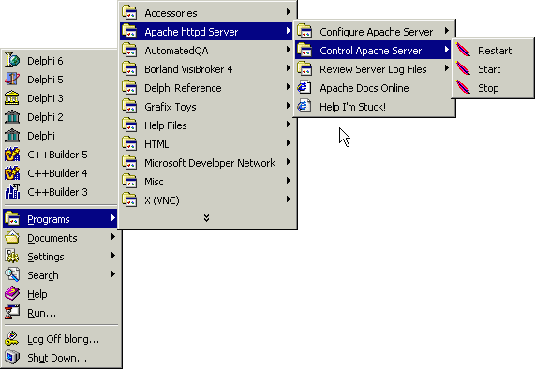The width and height of the screenshot is (535, 369).
Task: Open Apache Docs Online
Action: (374, 88)
